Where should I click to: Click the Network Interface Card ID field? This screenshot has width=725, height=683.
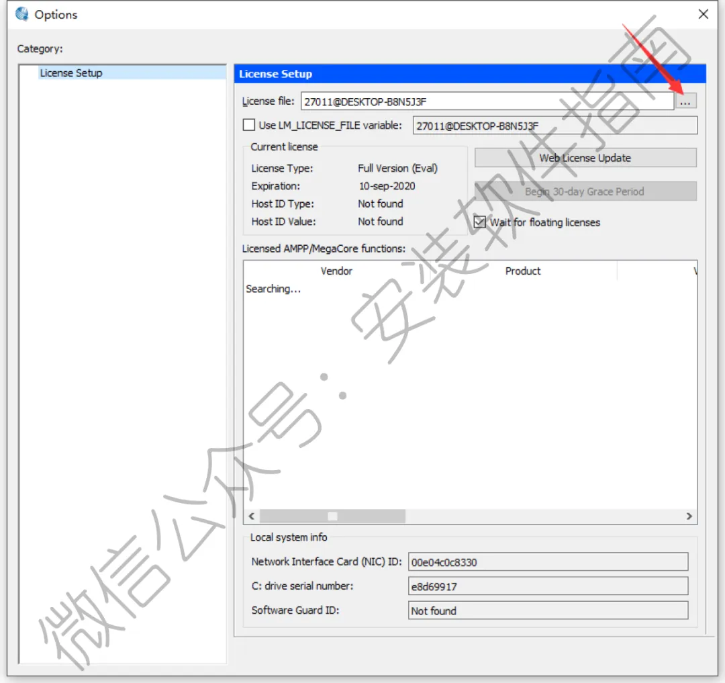coord(548,562)
